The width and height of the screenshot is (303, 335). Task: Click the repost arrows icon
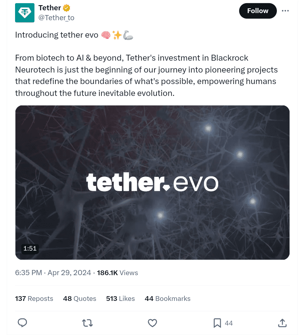tap(87, 323)
